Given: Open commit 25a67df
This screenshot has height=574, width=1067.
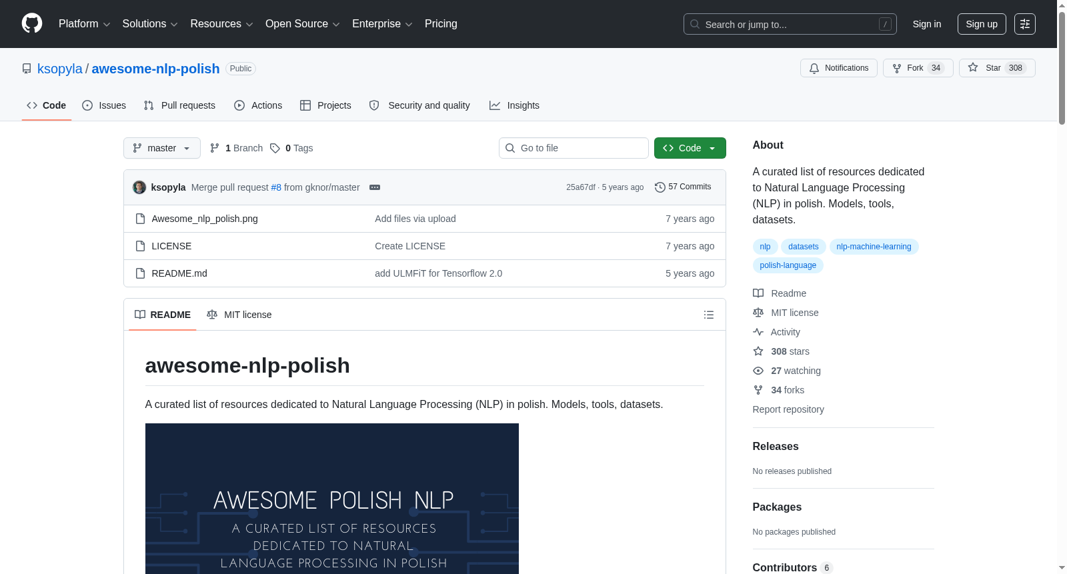Looking at the screenshot, I should pyautogui.click(x=581, y=187).
